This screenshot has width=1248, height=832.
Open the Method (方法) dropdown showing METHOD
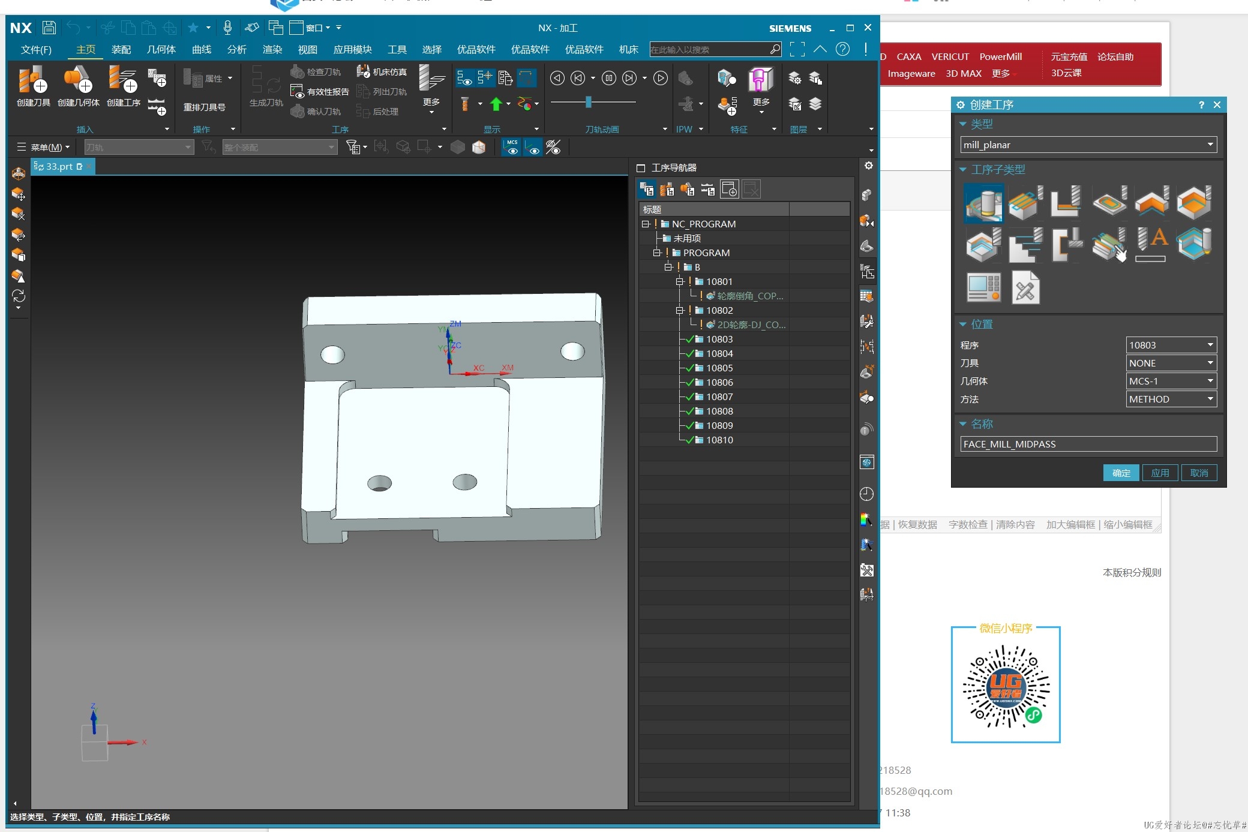[x=1171, y=399]
